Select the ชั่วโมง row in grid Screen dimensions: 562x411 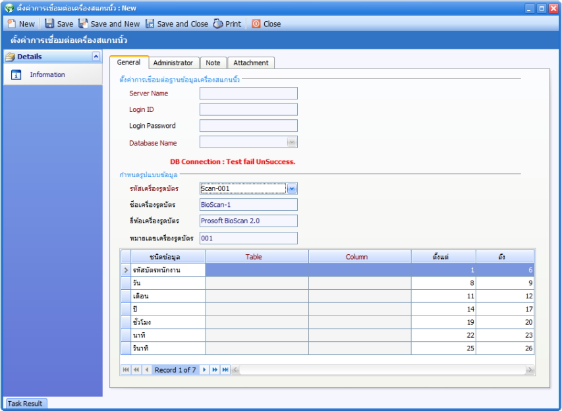pos(327,322)
